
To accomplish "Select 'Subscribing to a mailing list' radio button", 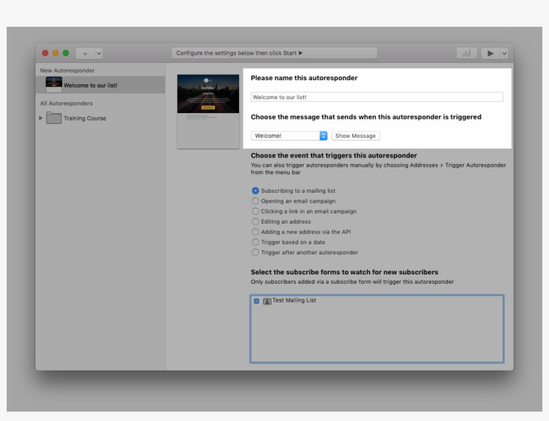I will pyautogui.click(x=255, y=191).
